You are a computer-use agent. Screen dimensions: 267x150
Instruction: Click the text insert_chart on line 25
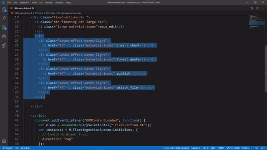point(128,45)
